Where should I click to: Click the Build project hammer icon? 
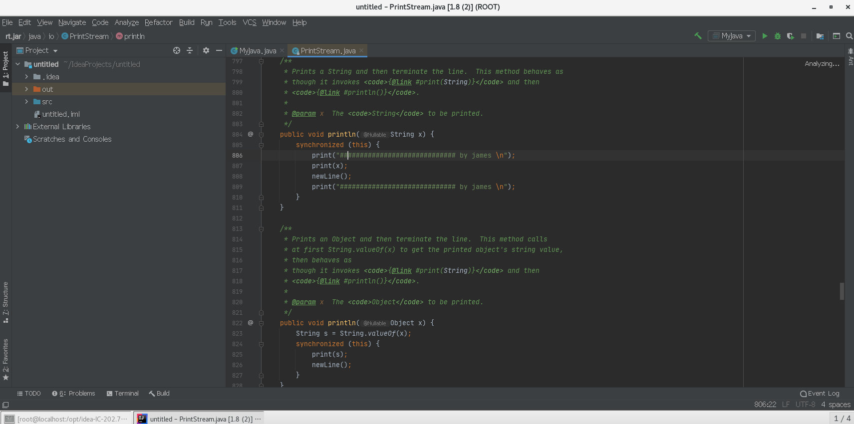pyautogui.click(x=698, y=36)
